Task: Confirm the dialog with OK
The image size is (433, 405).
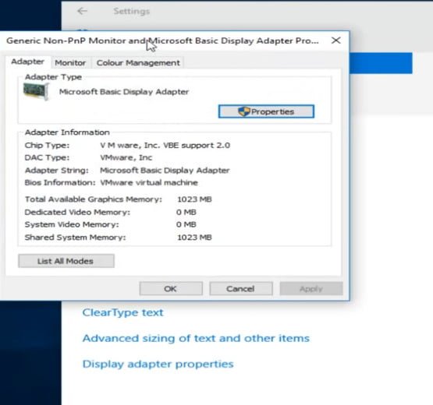Action: (x=171, y=289)
